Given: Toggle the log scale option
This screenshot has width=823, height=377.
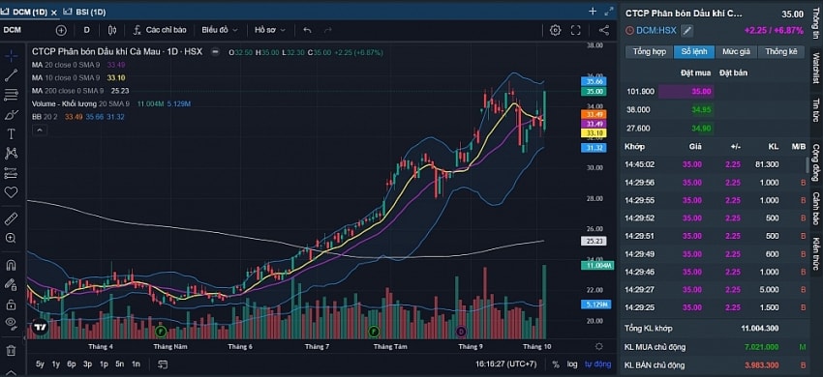Looking at the screenshot, I should point(571,363).
